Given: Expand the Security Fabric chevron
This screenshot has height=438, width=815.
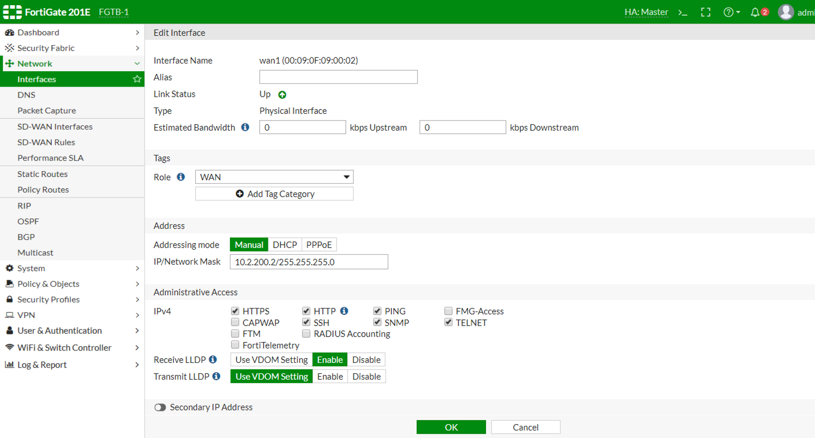Looking at the screenshot, I should [x=137, y=48].
